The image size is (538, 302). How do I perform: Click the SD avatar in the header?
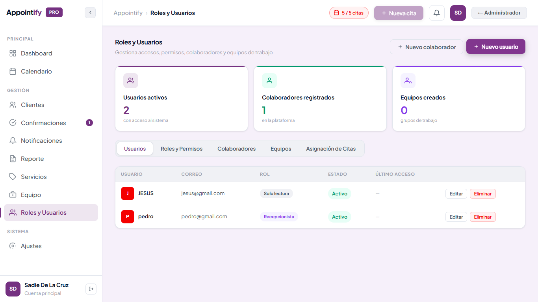[458, 13]
